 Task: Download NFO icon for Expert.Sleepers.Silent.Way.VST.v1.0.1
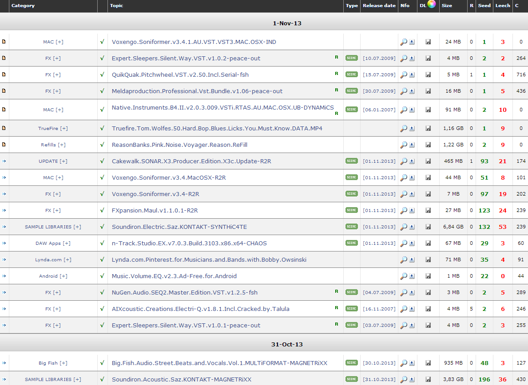coord(412,326)
